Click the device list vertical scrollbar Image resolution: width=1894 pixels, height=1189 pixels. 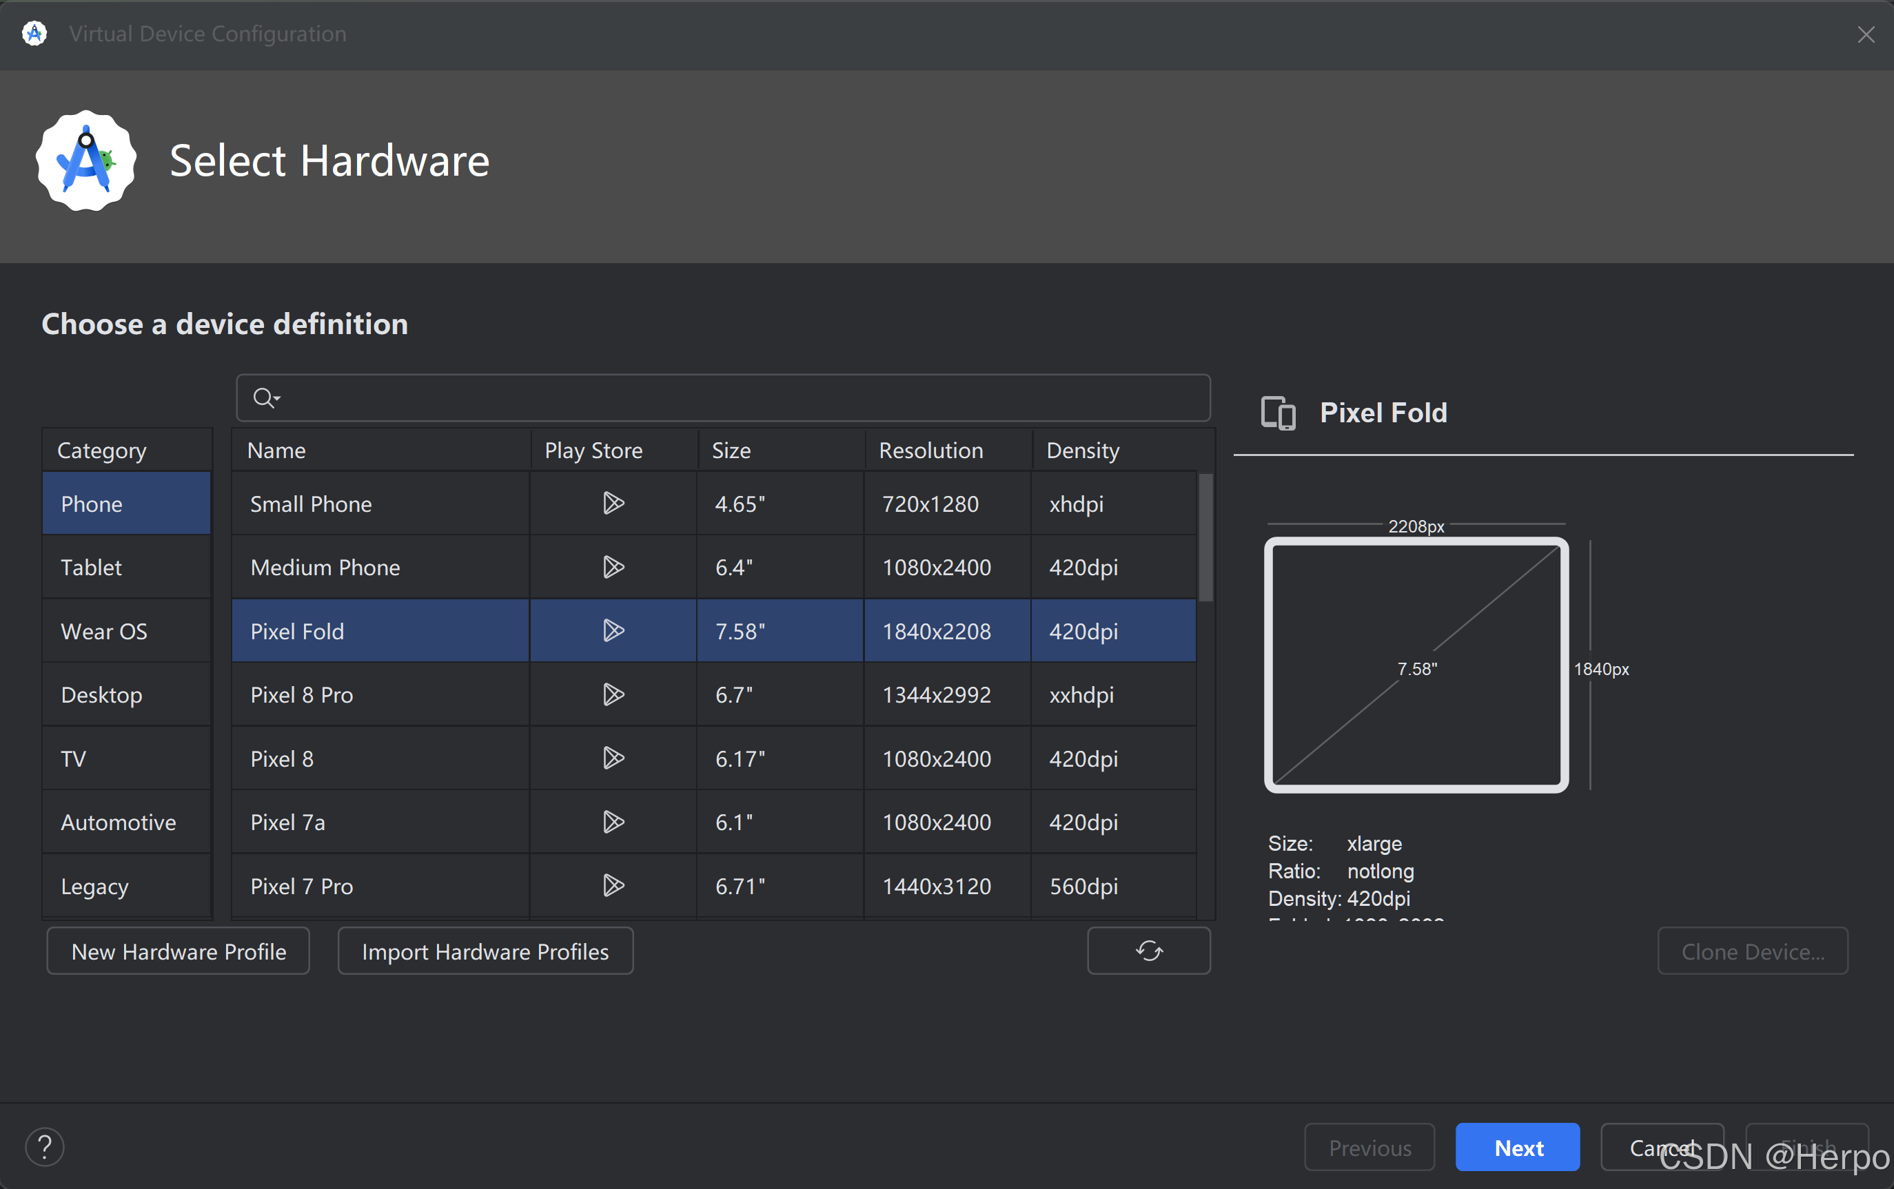pos(1205,537)
